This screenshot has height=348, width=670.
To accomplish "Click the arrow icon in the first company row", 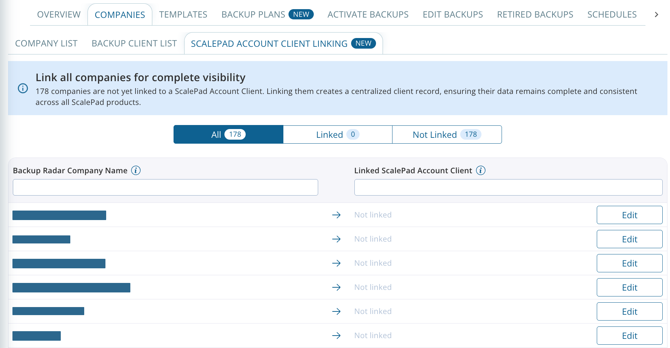I will click(336, 215).
